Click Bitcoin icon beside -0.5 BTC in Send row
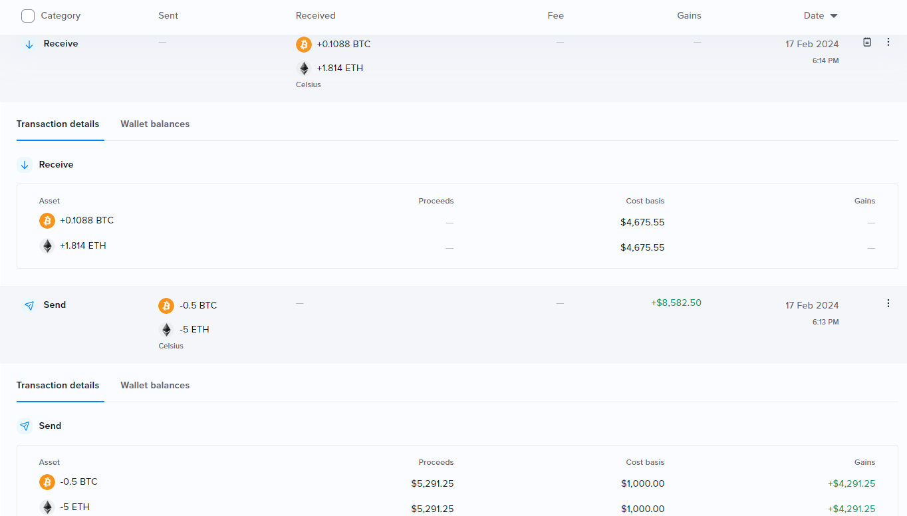The image size is (907, 516). (166, 306)
